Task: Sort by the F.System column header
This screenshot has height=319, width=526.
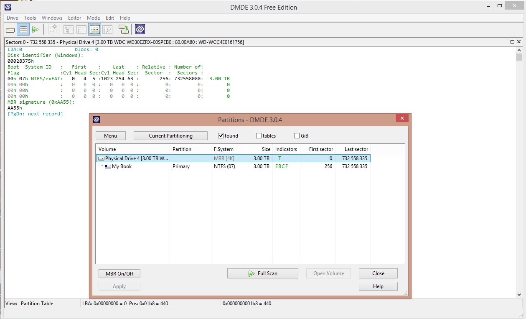Action: click(228, 149)
